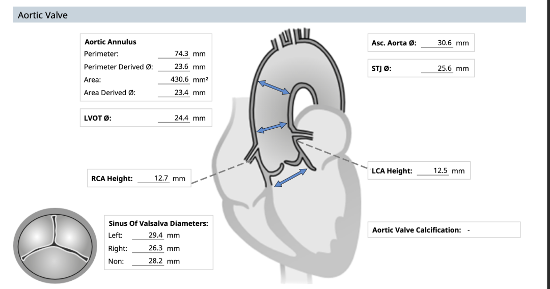This screenshot has width=550, height=289.
Task: Click the annulus Area value 430.6
Action: pos(179,79)
